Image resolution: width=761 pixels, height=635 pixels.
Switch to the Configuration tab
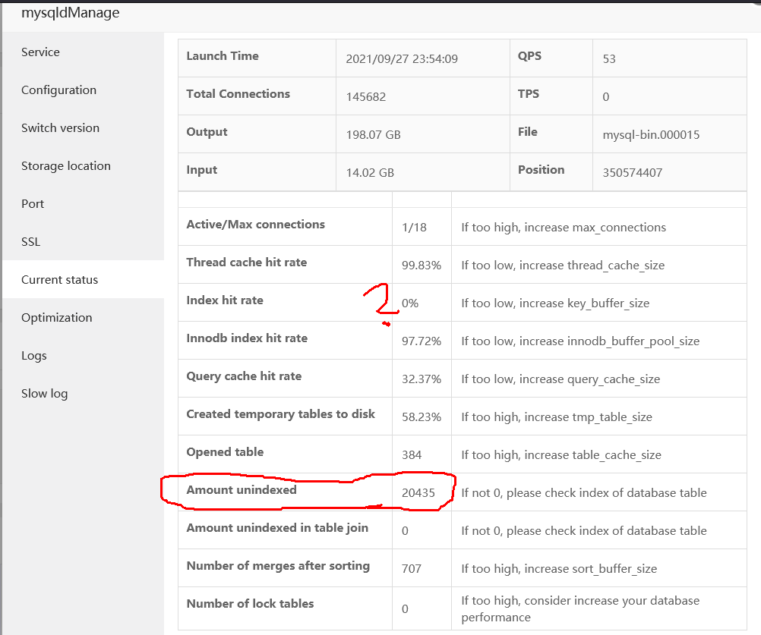tap(58, 90)
